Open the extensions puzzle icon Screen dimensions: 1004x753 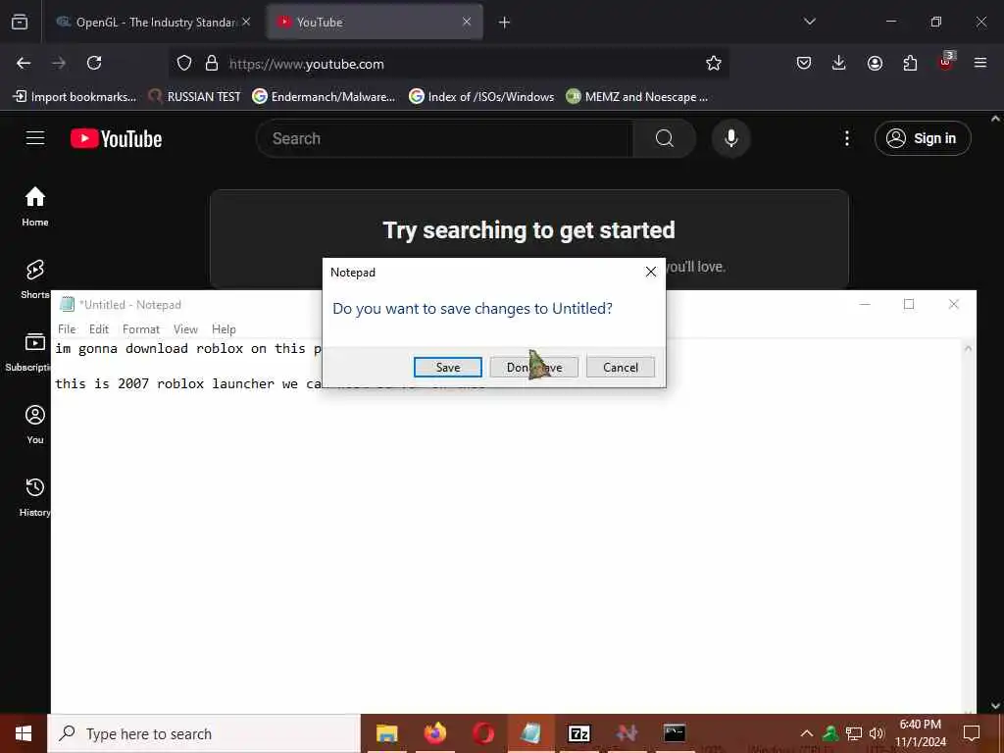[910, 63]
